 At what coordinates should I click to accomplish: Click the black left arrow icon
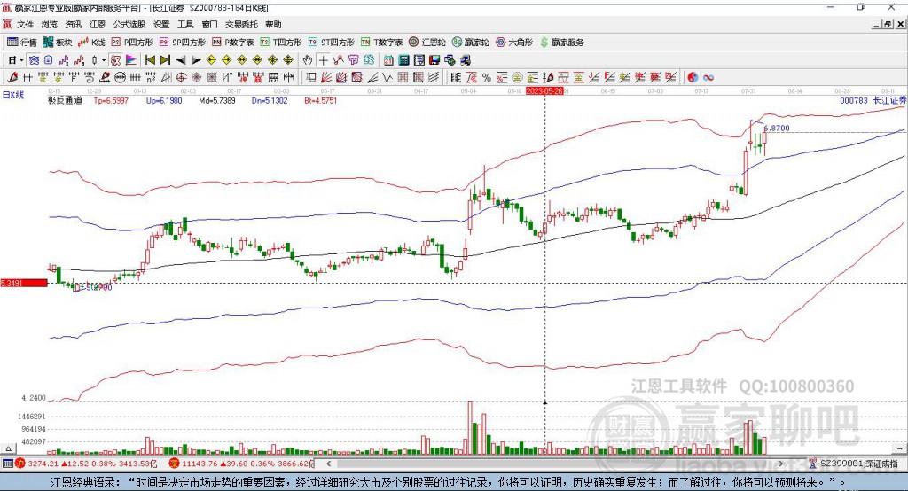(x=181, y=60)
